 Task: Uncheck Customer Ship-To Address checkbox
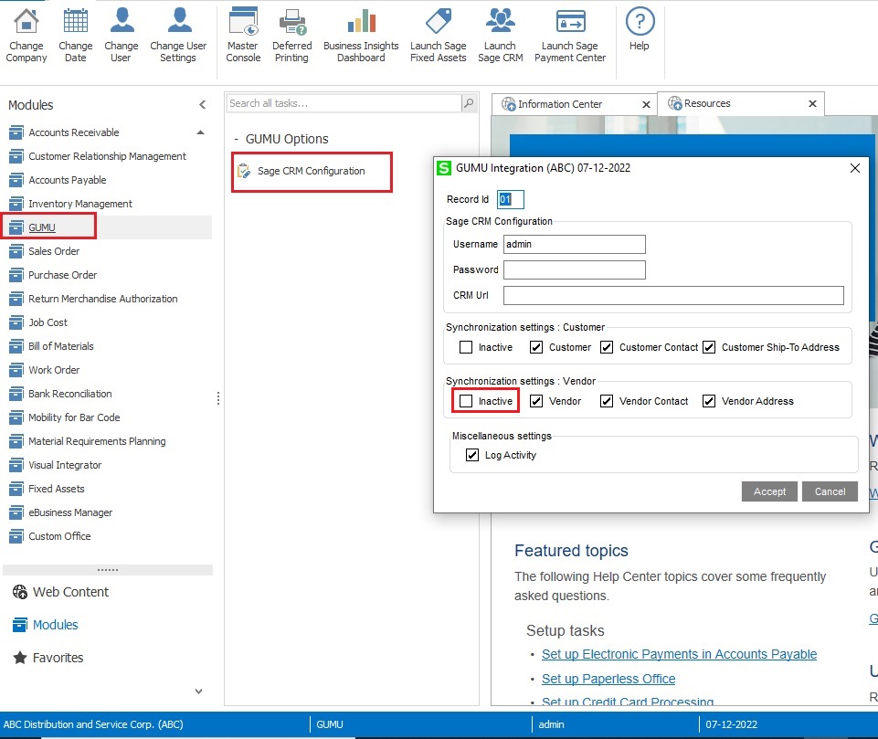click(x=709, y=347)
